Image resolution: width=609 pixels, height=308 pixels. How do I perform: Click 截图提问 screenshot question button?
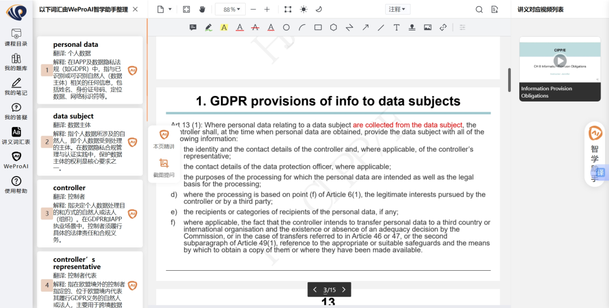tap(164, 168)
